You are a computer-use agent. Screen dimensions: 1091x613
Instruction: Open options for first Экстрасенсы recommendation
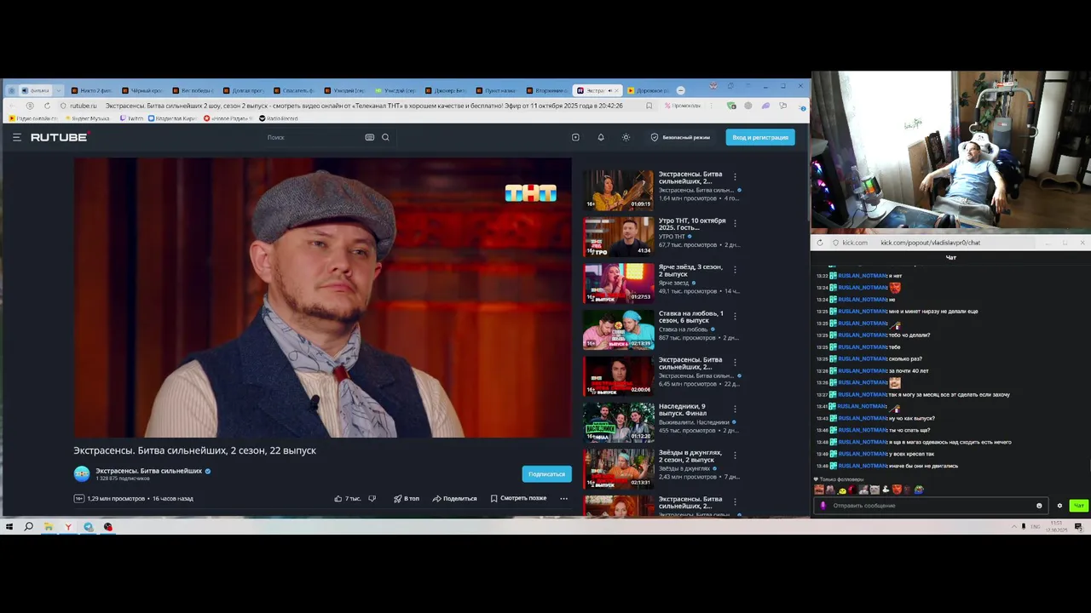[x=735, y=177]
